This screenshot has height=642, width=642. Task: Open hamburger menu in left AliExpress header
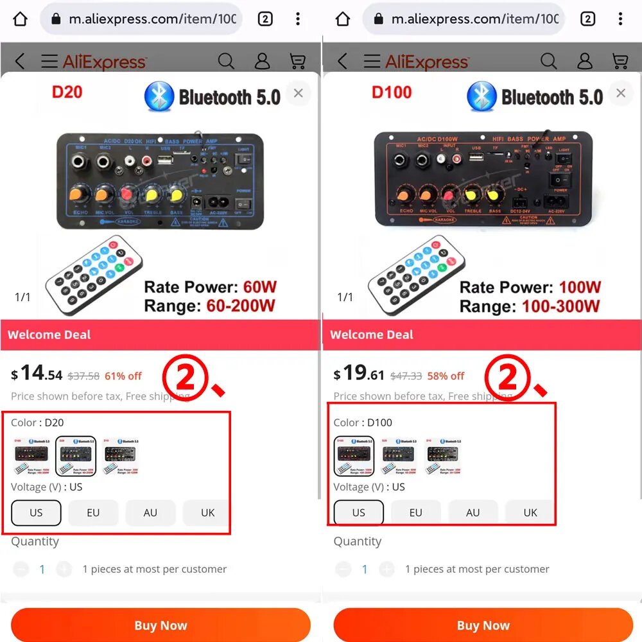[x=49, y=61]
